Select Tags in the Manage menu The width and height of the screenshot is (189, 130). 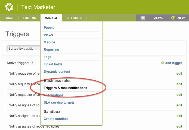(48, 57)
